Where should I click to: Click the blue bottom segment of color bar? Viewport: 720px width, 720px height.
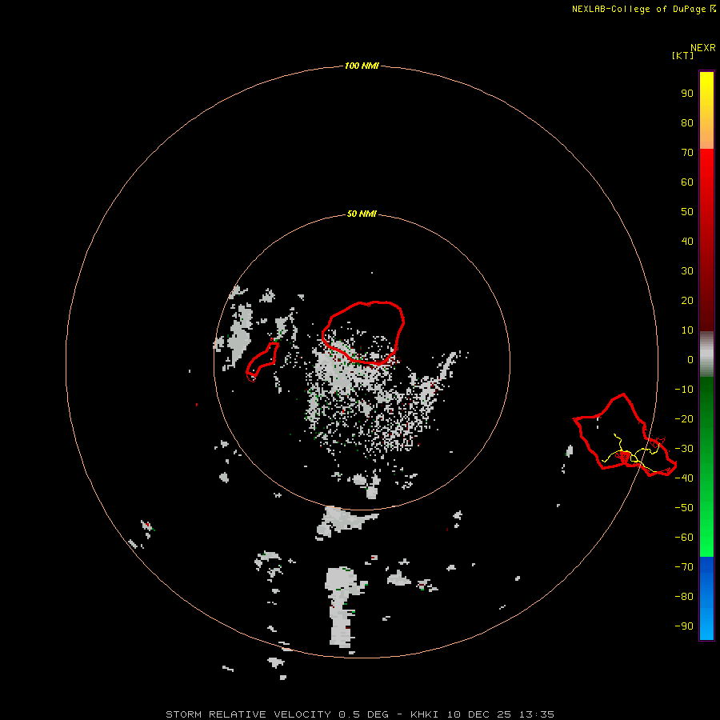point(706,598)
